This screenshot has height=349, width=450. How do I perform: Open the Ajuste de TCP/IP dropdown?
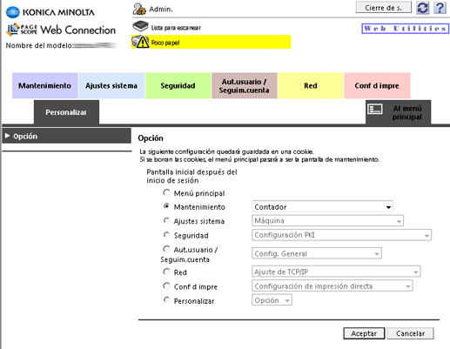click(x=336, y=272)
